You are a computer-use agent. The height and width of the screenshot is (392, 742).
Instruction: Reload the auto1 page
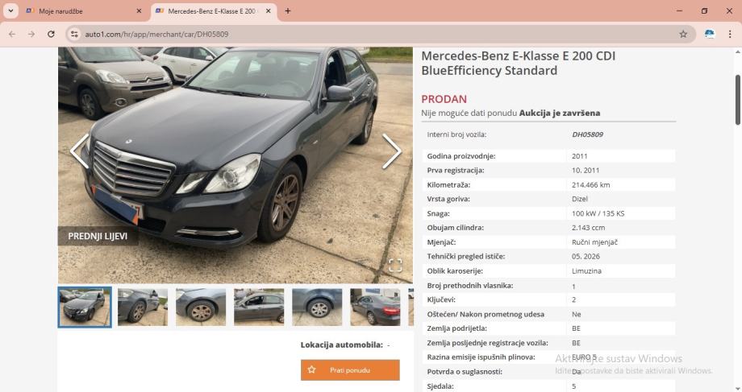click(x=51, y=34)
